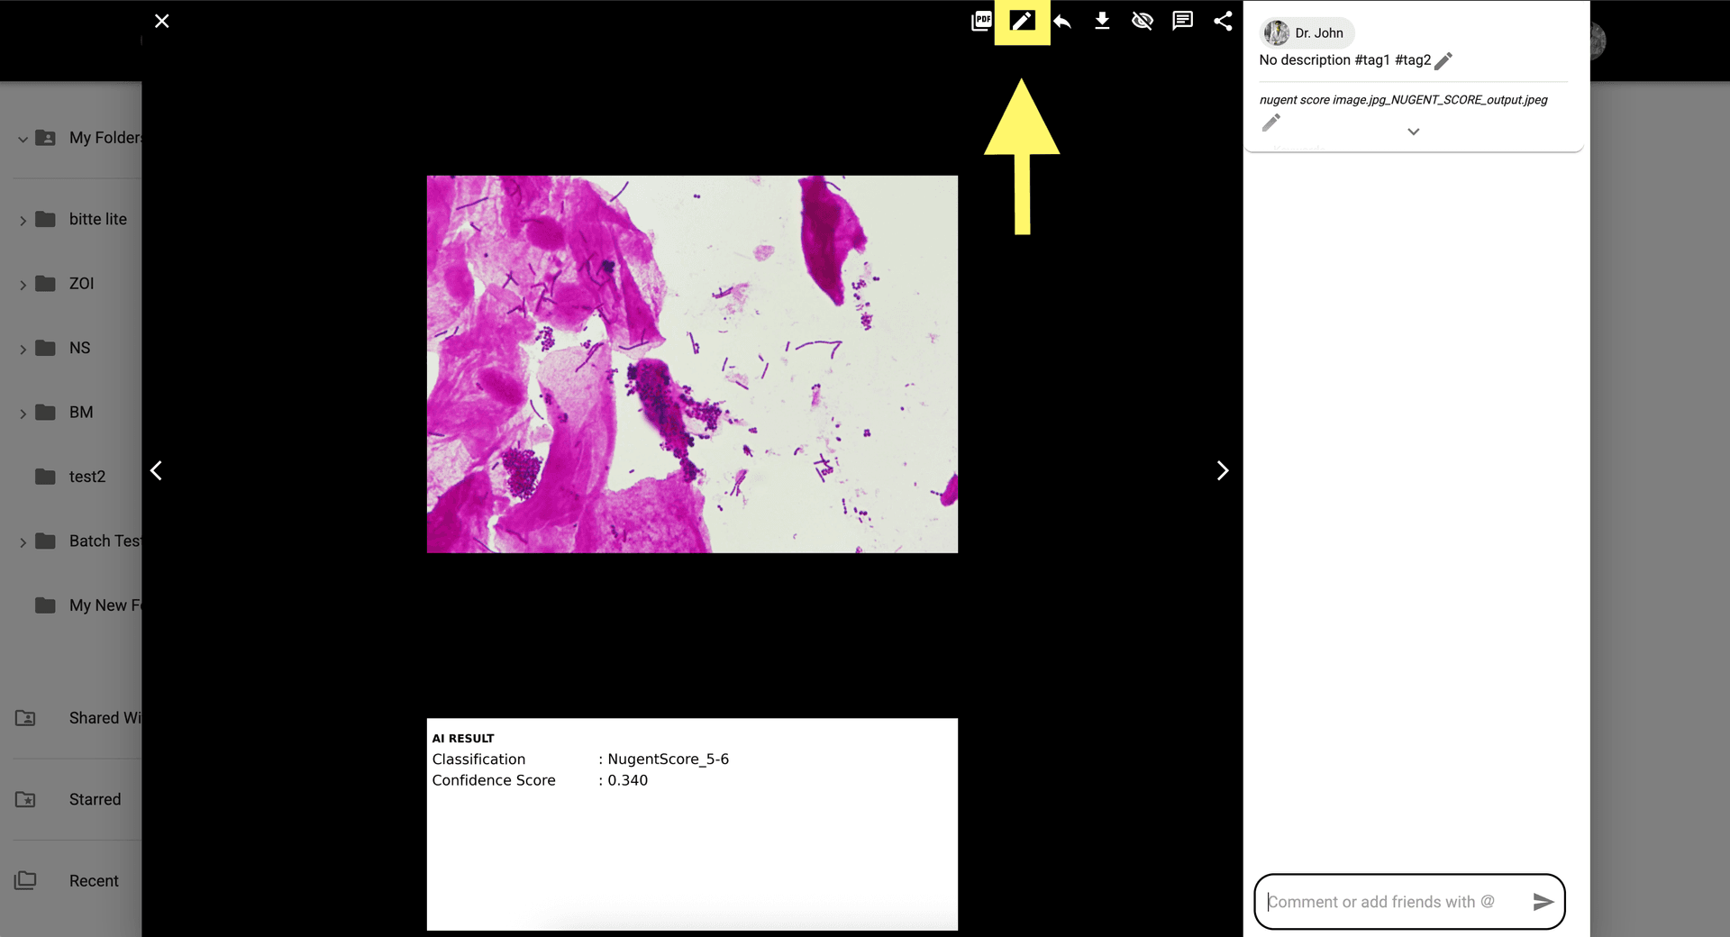The width and height of the screenshot is (1730, 937).
Task: Expand the file details chevron
Action: [x=1413, y=132]
